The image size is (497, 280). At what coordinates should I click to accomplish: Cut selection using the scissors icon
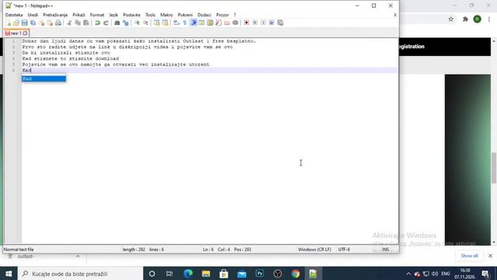69,23
